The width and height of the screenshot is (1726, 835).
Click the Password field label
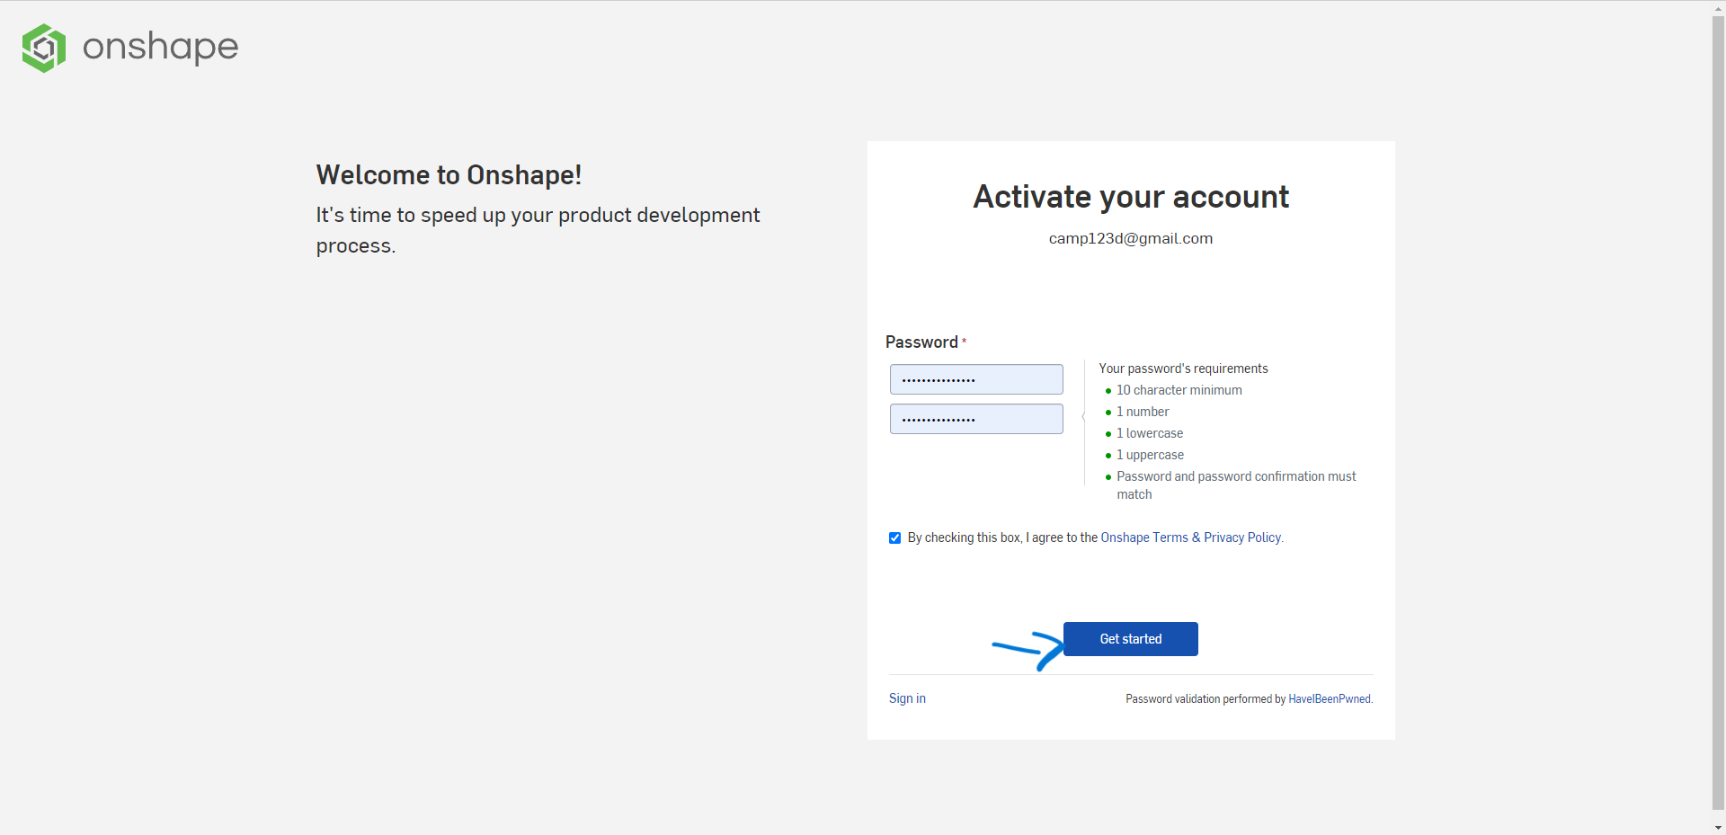pos(921,342)
